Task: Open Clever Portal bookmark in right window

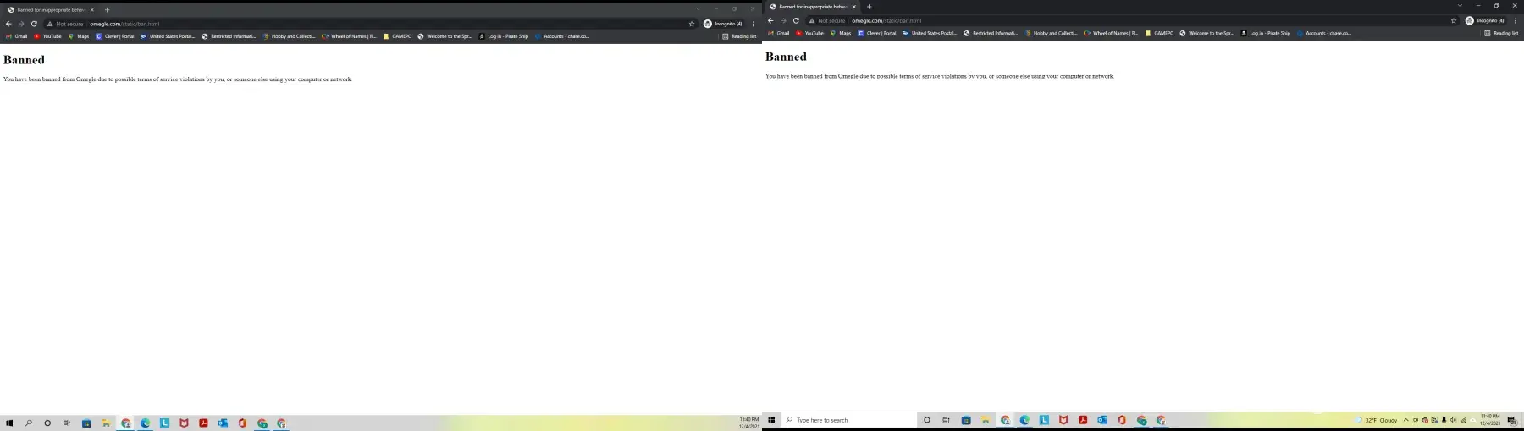Action: click(x=877, y=33)
